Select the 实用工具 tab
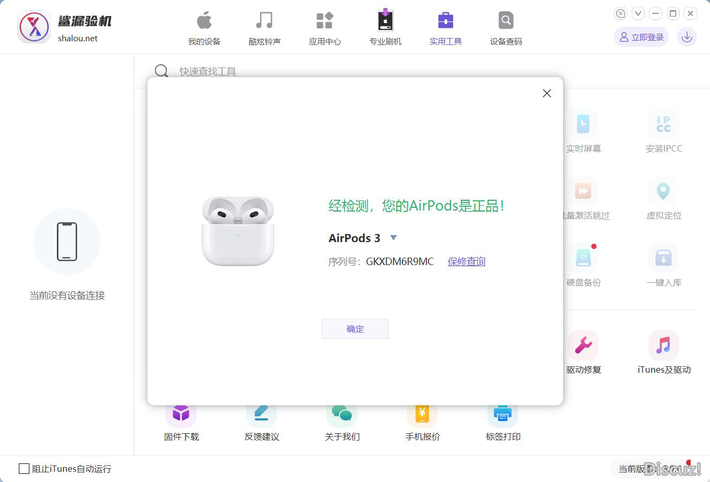This screenshot has height=482, width=710. (446, 28)
